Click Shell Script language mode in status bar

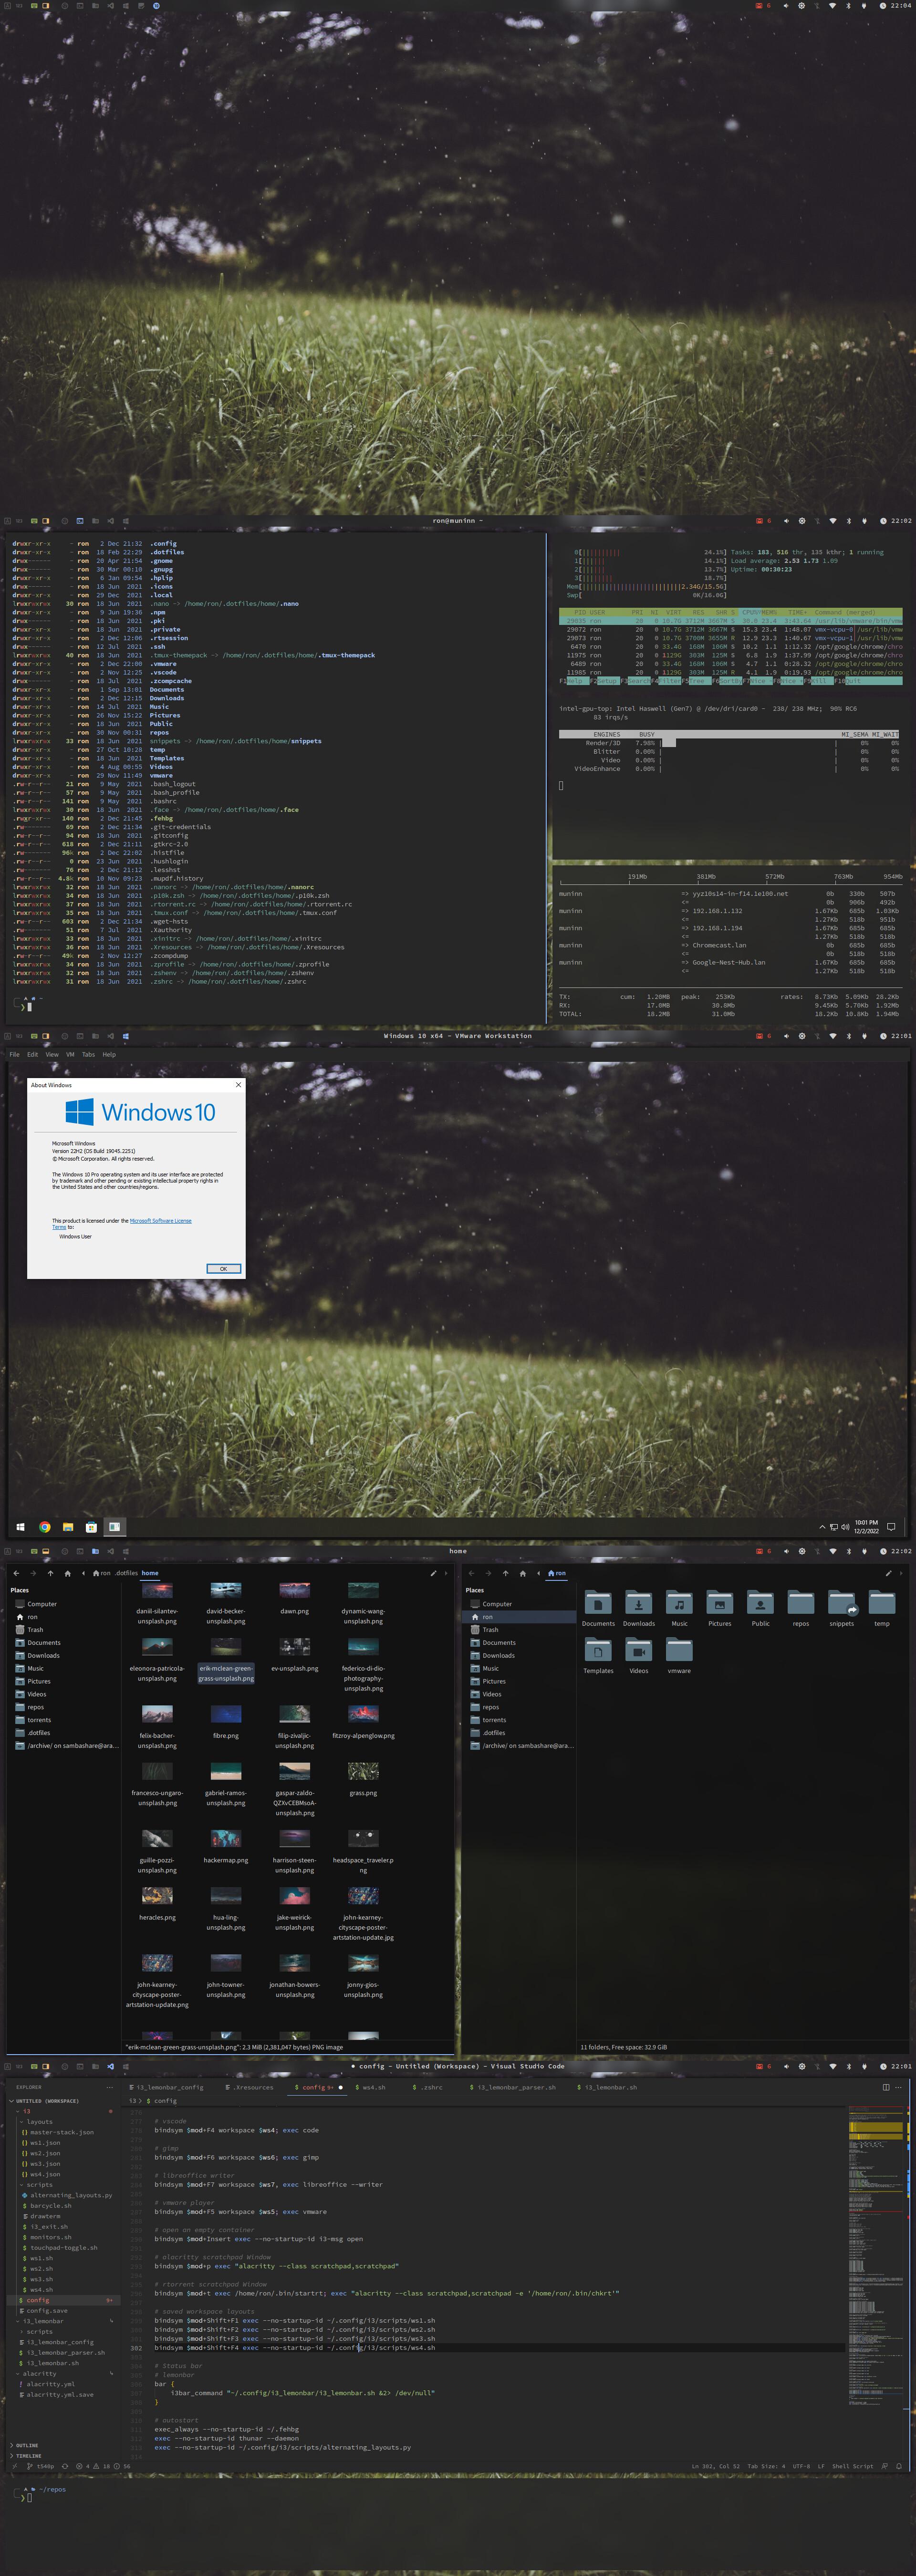tap(852, 2466)
